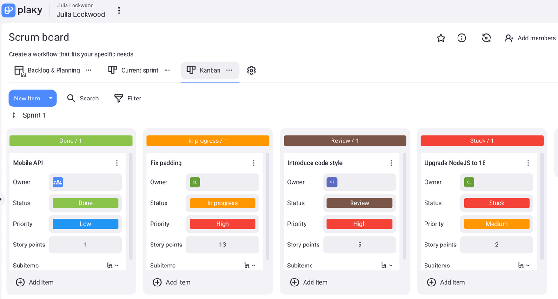Click the Story points field showing 13
Image resolution: width=558 pixels, height=299 pixels.
click(x=222, y=245)
